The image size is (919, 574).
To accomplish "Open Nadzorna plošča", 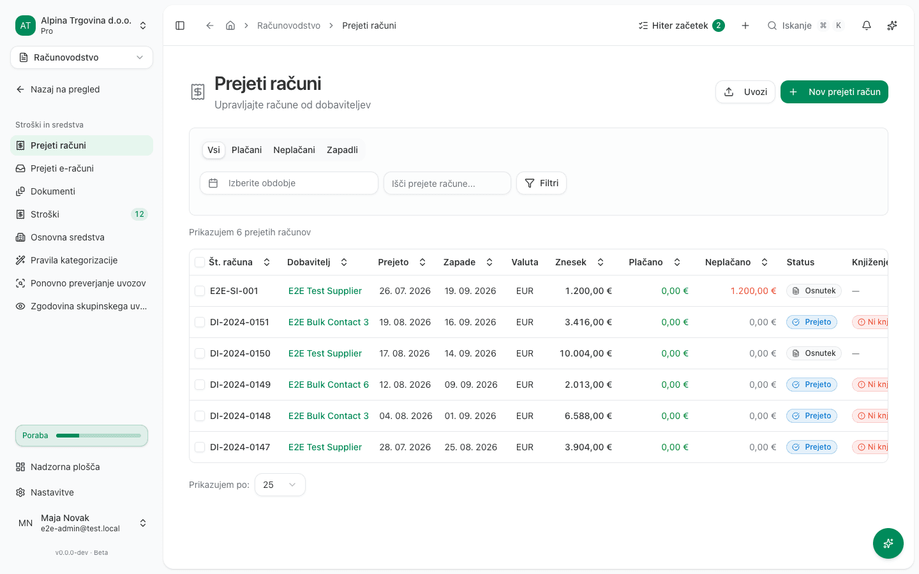I will click(82, 467).
